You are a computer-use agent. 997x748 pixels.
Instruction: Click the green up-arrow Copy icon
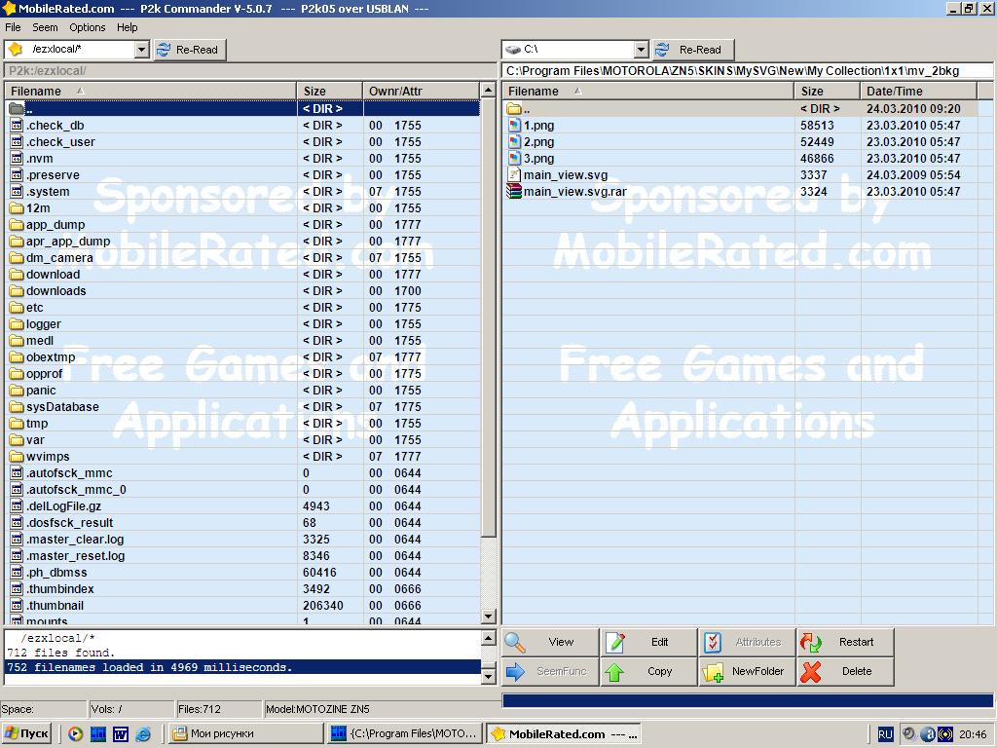click(615, 672)
